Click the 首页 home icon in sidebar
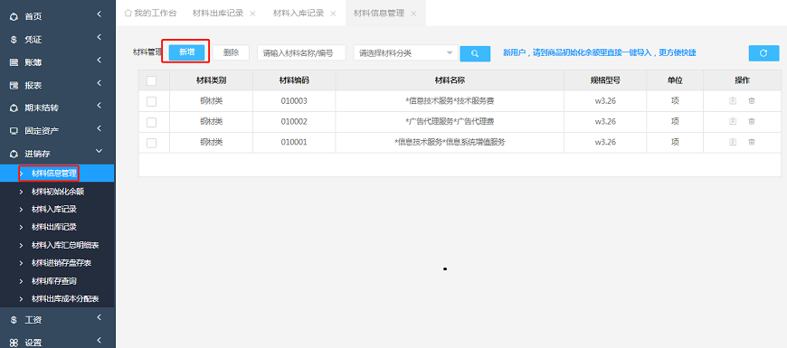The height and width of the screenshot is (348, 787). (14, 16)
